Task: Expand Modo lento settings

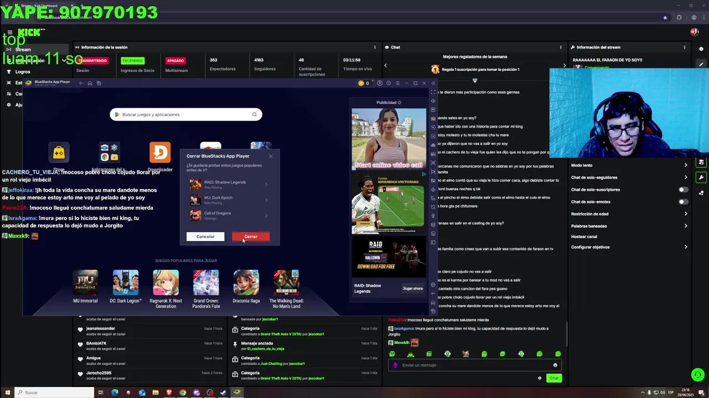Action: (686, 165)
